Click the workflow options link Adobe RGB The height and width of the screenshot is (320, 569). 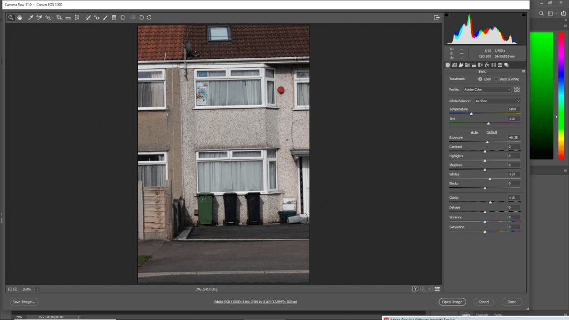click(255, 302)
